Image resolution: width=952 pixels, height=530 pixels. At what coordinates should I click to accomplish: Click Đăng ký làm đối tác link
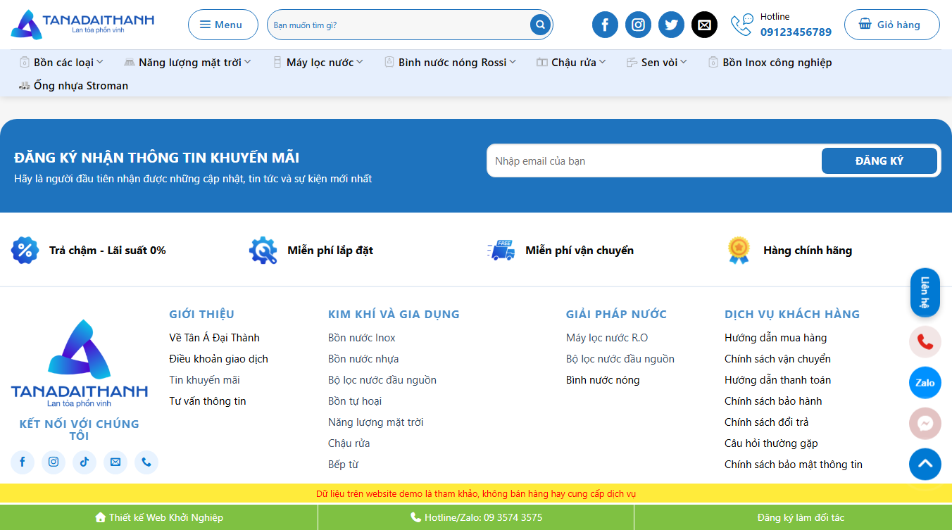pyautogui.click(x=801, y=517)
